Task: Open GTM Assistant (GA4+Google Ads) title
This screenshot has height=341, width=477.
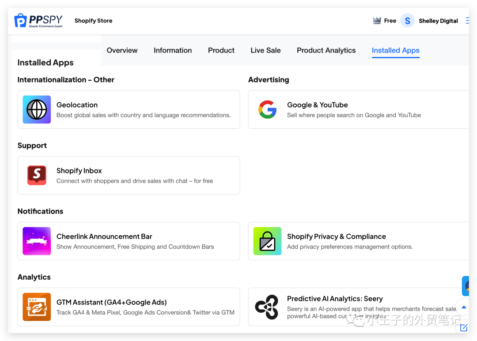Action: tap(112, 303)
